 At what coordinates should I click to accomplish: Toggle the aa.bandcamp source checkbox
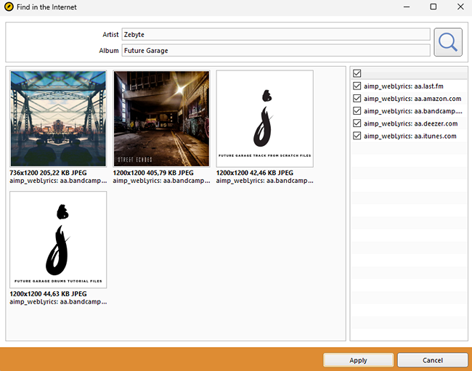click(357, 111)
